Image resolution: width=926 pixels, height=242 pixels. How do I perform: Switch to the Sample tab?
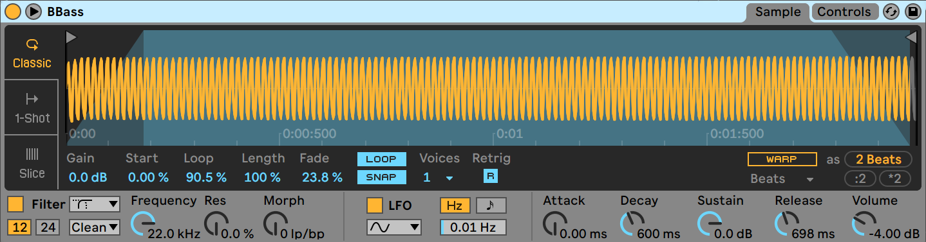(x=778, y=12)
